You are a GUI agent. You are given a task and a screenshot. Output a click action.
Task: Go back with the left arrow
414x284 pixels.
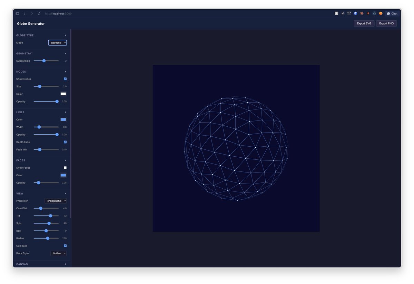[x=24, y=13]
